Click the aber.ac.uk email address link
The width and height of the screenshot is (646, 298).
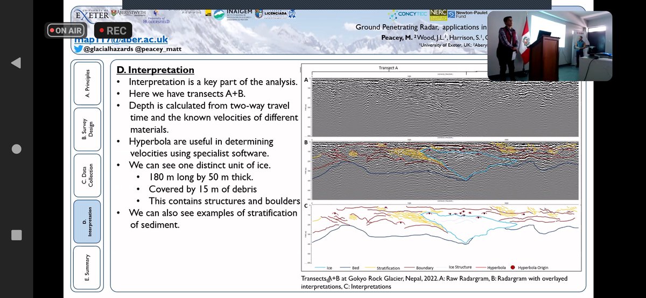[x=122, y=40]
